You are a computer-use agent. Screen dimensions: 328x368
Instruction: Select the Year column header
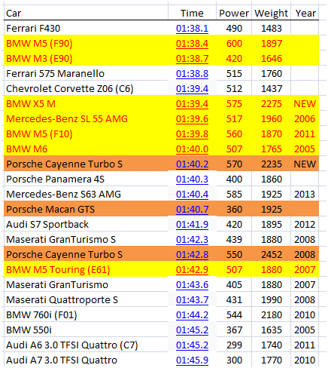(305, 13)
